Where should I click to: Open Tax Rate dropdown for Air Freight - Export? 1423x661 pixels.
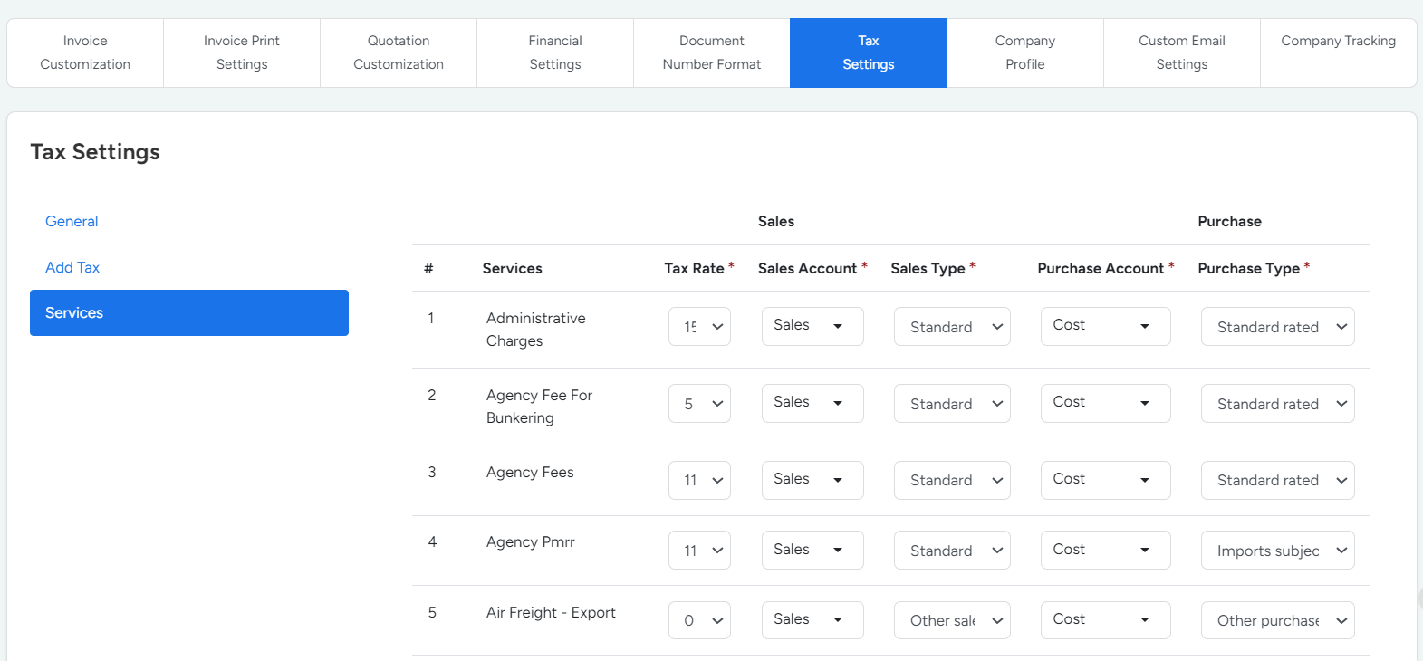[699, 620]
